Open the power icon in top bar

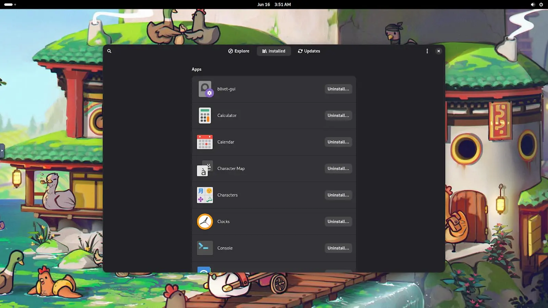[541, 4]
